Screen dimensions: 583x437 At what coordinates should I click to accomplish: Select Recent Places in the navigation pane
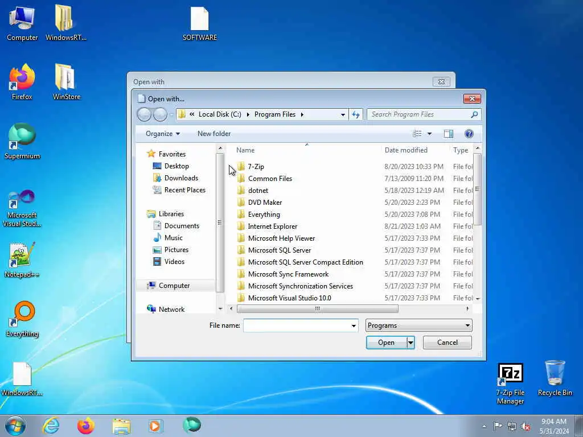(184, 190)
